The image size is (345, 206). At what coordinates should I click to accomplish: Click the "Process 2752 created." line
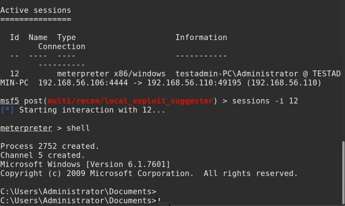50,146
